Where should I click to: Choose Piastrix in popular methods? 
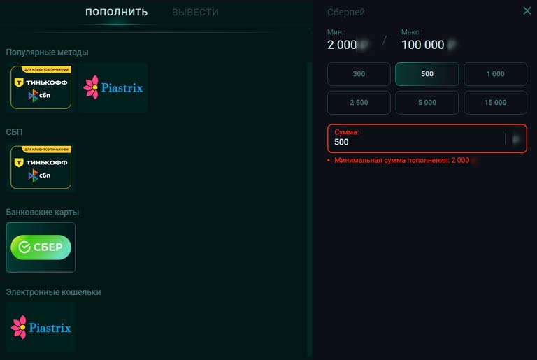(113, 87)
